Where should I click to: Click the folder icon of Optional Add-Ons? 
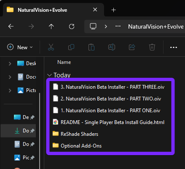[x=56, y=145]
